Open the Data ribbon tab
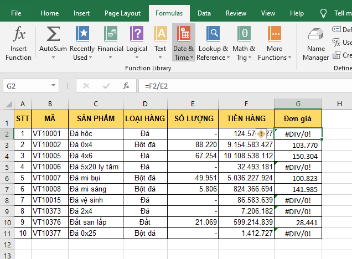352x259 pixels. click(204, 13)
